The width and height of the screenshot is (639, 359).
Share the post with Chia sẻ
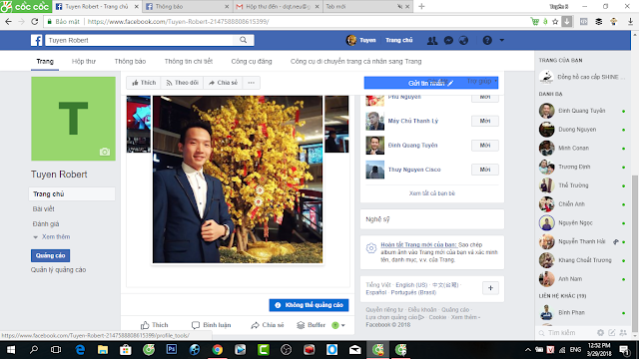coord(268,325)
